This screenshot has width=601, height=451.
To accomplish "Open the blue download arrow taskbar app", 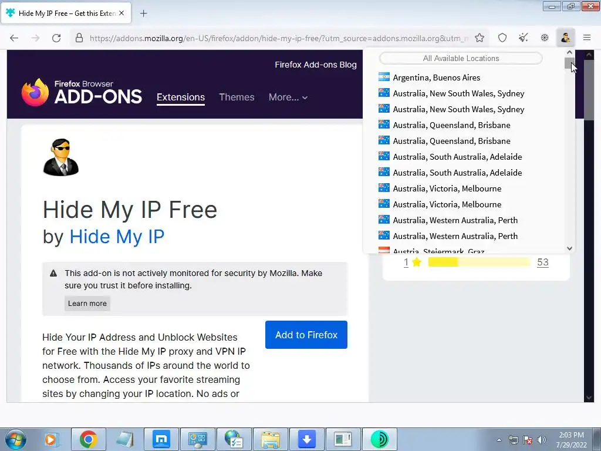I will (x=307, y=439).
